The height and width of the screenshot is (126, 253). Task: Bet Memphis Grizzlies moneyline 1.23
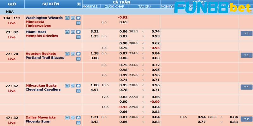click(x=95, y=36)
